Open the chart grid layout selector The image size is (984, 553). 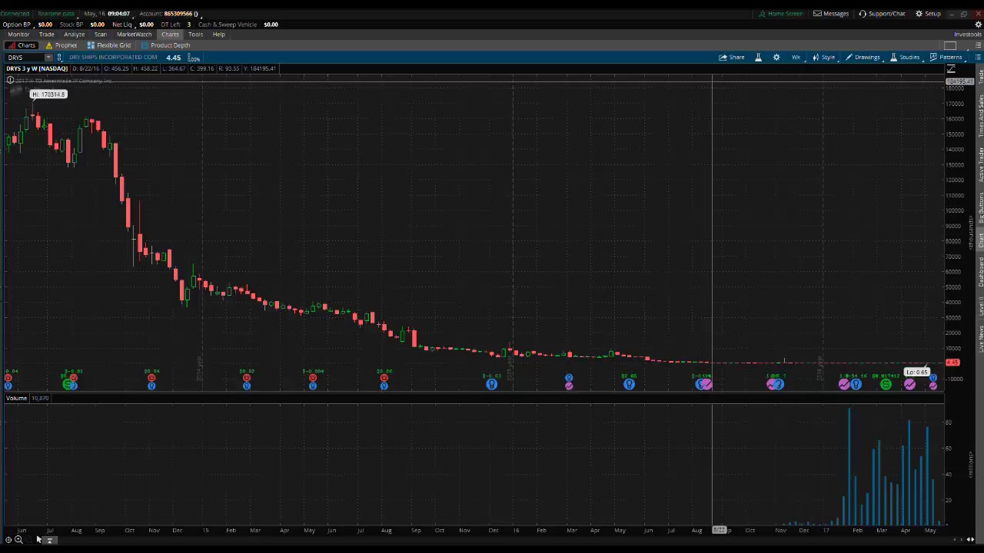click(951, 45)
